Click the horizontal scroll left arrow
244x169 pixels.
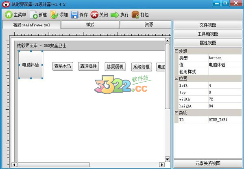(x=14, y=165)
